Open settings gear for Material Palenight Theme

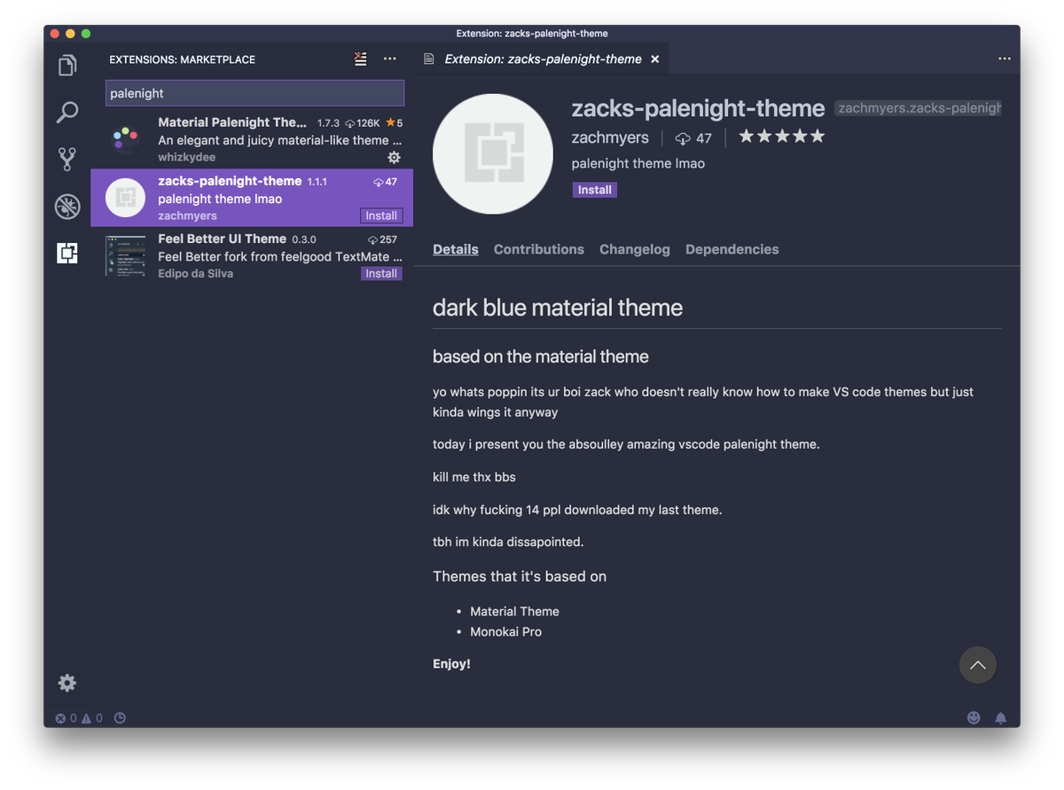pos(394,157)
